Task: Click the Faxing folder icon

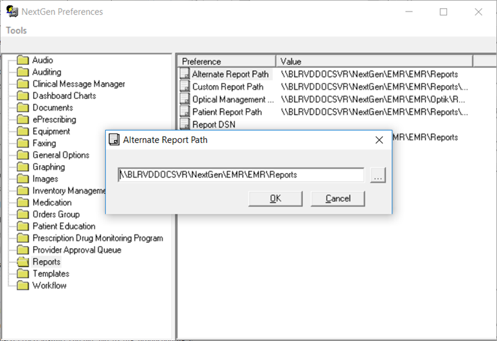Action: point(22,143)
